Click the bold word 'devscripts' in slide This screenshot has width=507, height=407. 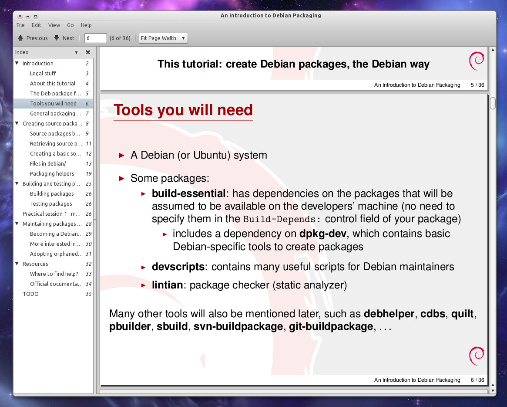coord(178,267)
